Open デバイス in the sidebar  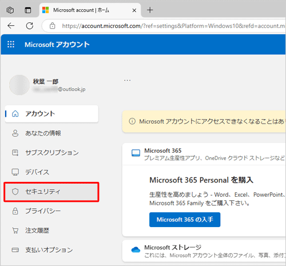51,172
